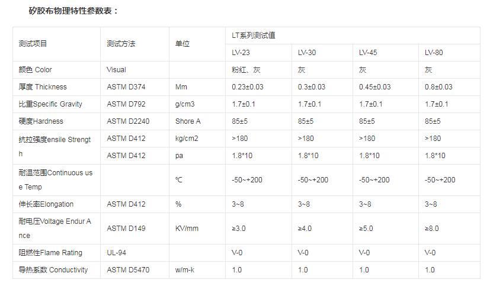Select the 导热系数 Conductivity row label
The width and height of the screenshot is (490, 286).
pyautogui.click(x=53, y=270)
